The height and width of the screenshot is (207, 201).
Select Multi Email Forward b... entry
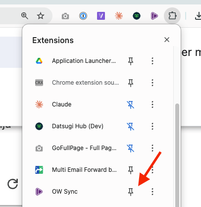[84, 170]
